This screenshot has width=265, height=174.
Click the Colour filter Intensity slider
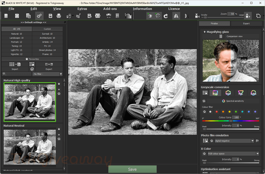pos(231,129)
